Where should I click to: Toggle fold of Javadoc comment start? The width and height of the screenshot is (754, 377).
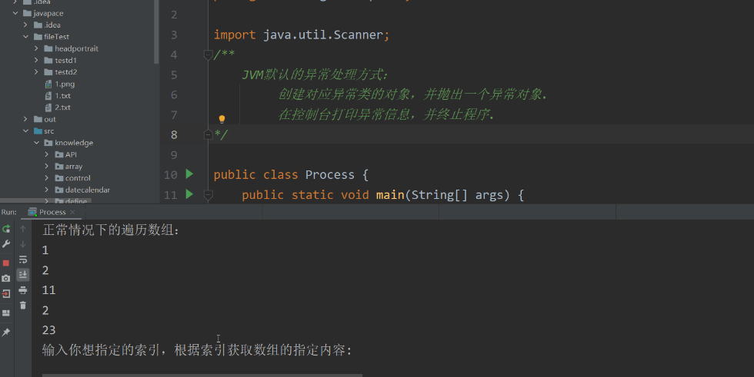pyautogui.click(x=208, y=55)
